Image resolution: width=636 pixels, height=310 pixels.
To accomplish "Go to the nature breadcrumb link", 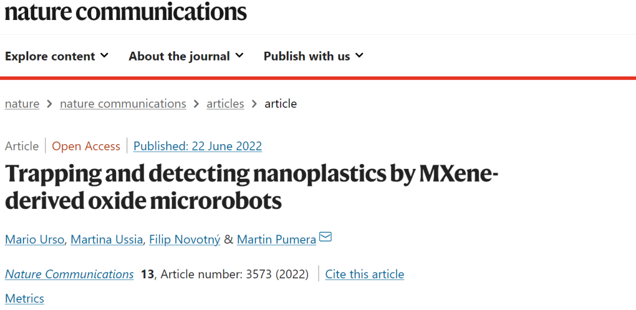I will 22,104.
